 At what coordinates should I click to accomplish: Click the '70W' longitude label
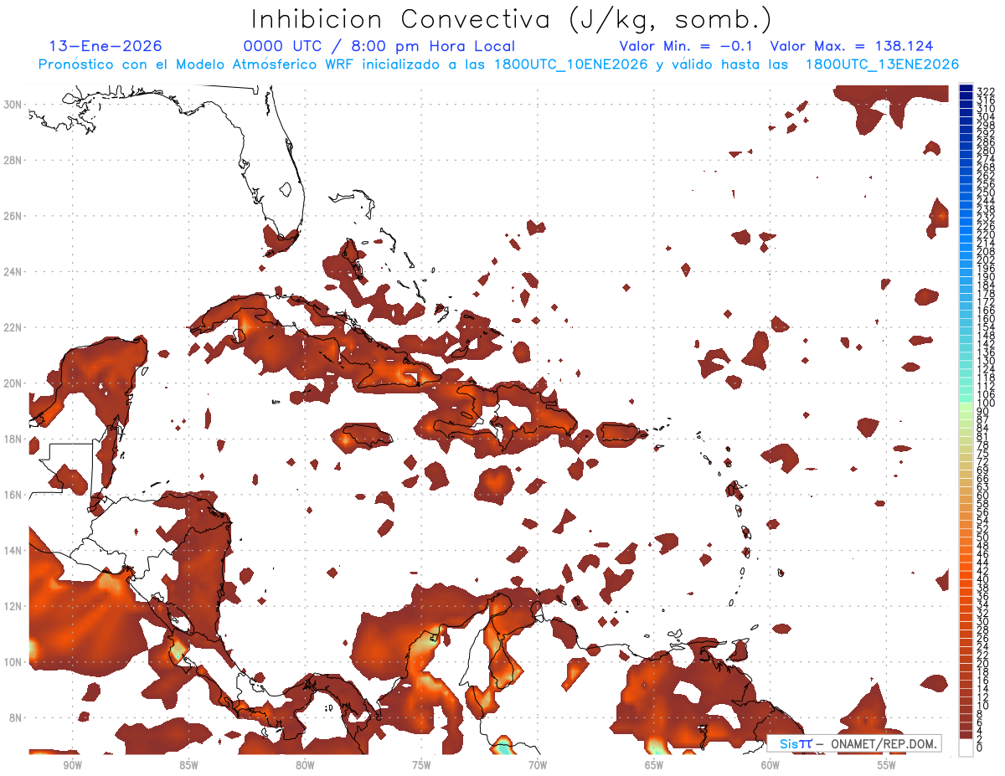(x=538, y=765)
